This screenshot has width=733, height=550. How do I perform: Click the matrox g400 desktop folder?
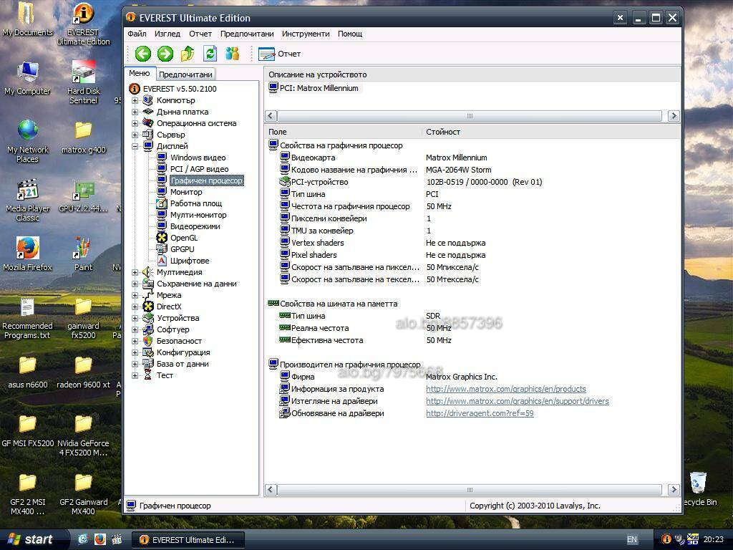(x=83, y=137)
